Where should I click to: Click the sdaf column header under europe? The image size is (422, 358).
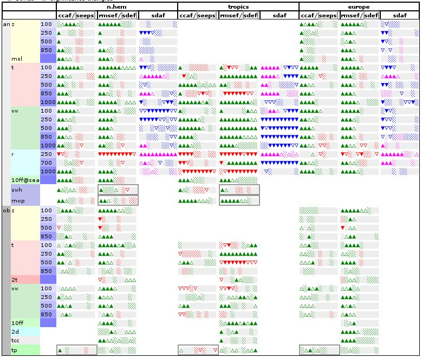400,15
